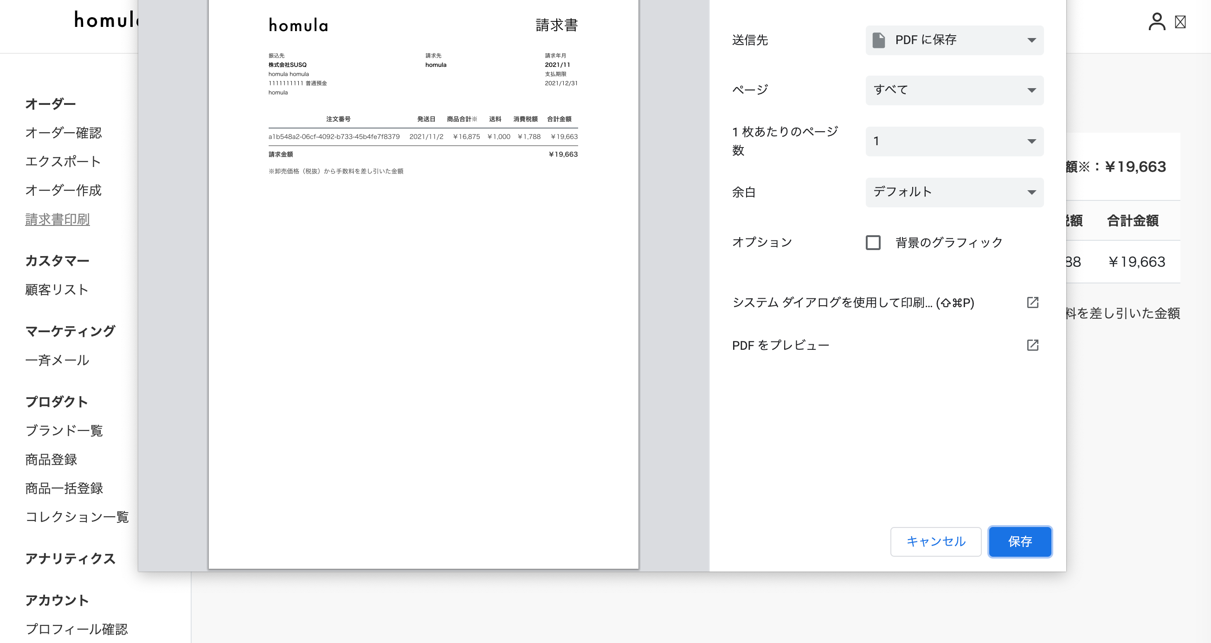Viewport: 1211px width, 643px height.
Task: Open the ページ すべて dropdown
Action: [x=954, y=90]
